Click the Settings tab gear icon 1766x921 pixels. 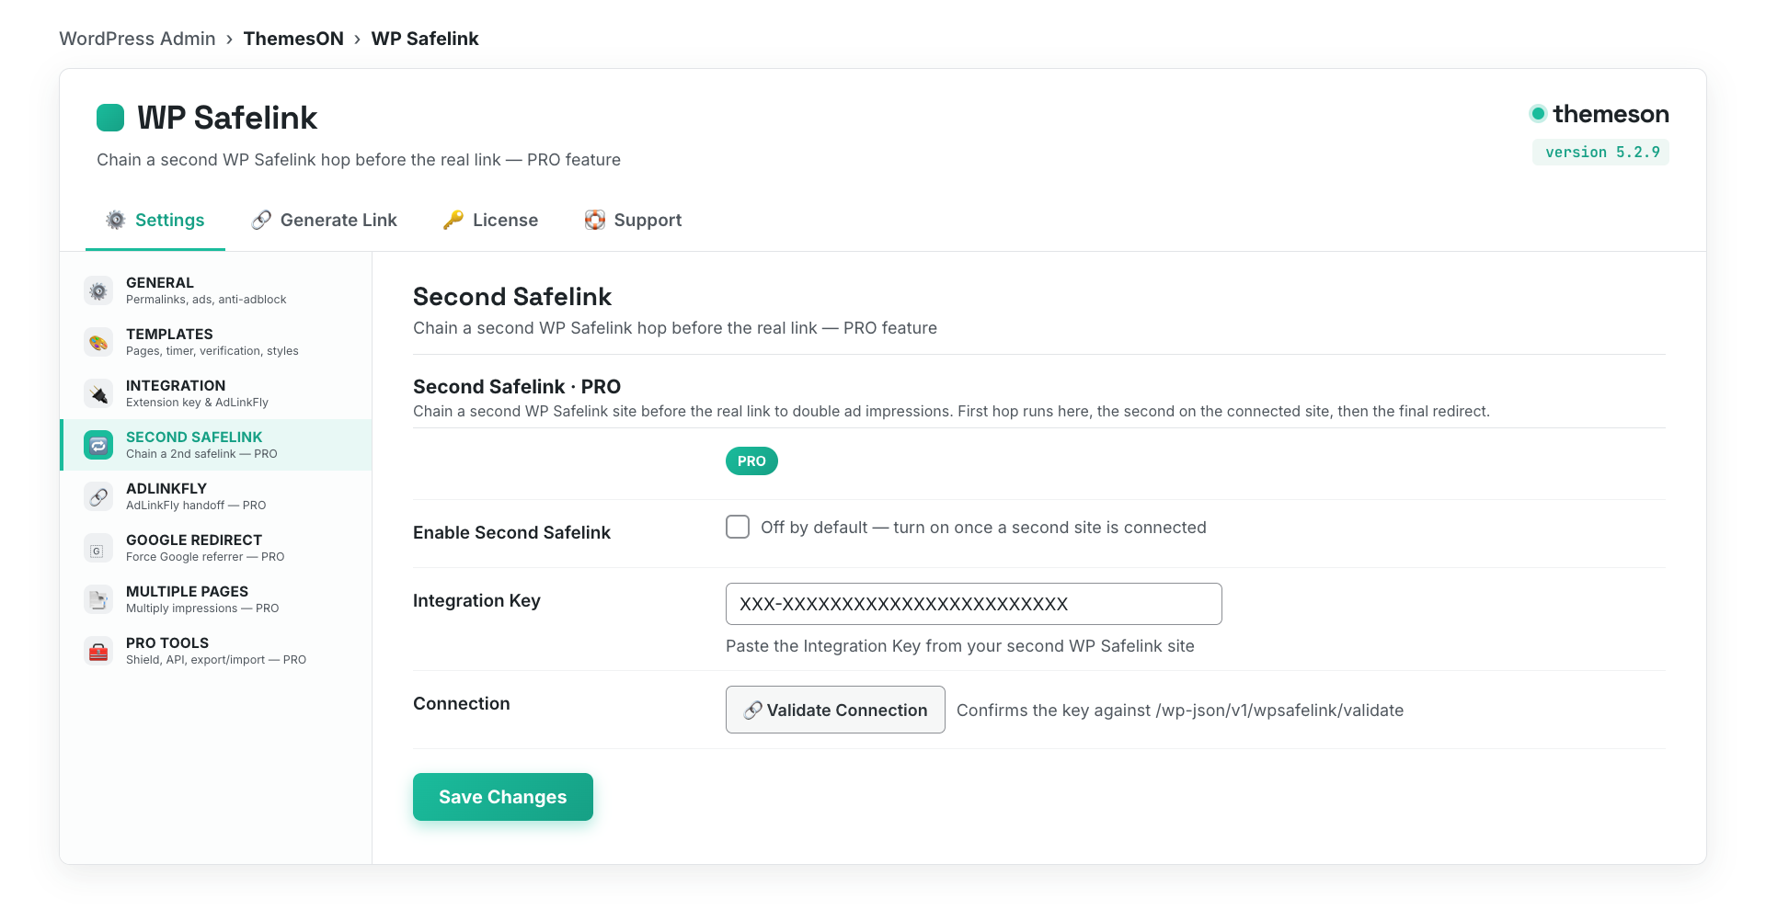click(116, 220)
